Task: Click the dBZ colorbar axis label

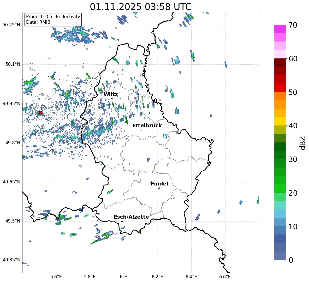Action: pos(303,143)
